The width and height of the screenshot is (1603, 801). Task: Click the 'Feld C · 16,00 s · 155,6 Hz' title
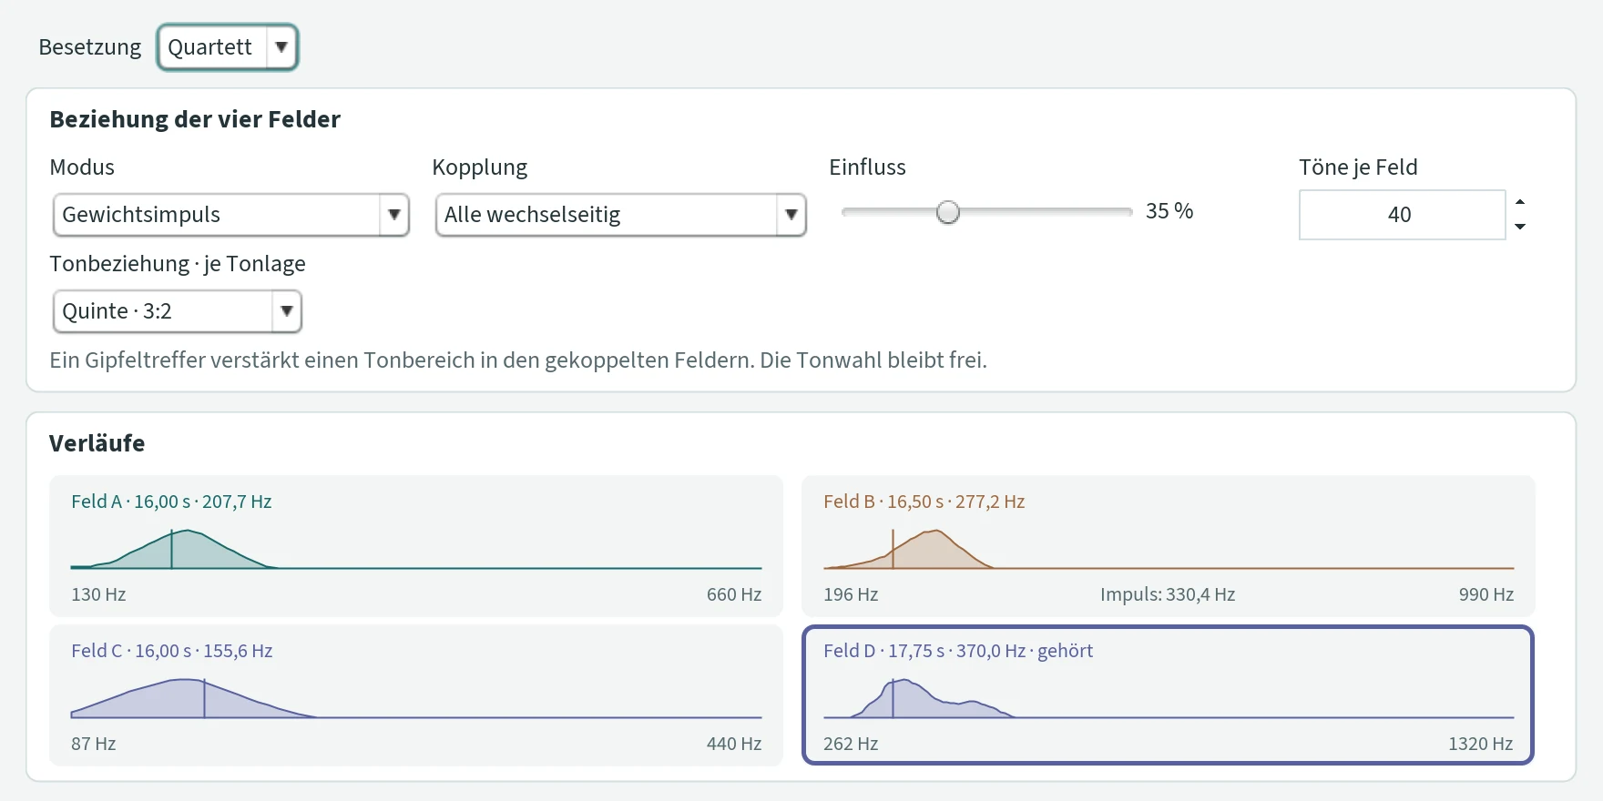(172, 651)
